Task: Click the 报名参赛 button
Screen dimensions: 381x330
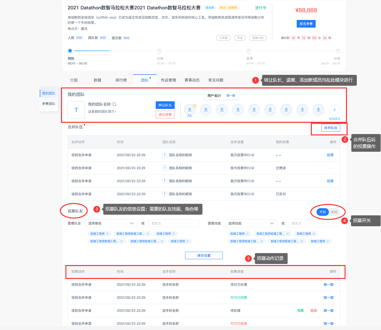Action: (306, 24)
